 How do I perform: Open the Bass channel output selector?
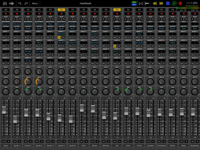click(184, 29)
